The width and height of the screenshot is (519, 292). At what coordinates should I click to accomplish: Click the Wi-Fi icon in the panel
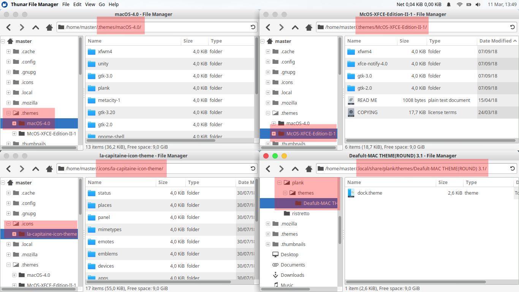click(459, 4)
